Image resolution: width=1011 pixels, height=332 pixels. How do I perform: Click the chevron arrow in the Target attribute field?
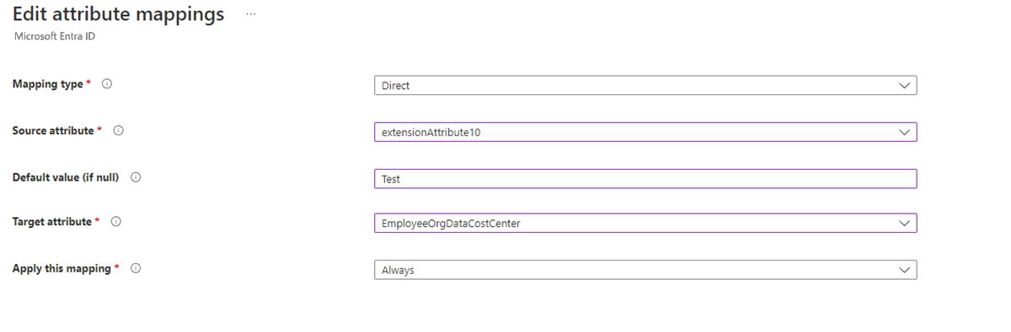(x=904, y=224)
